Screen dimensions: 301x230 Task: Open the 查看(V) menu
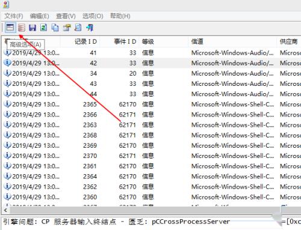click(x=66, y=16)
